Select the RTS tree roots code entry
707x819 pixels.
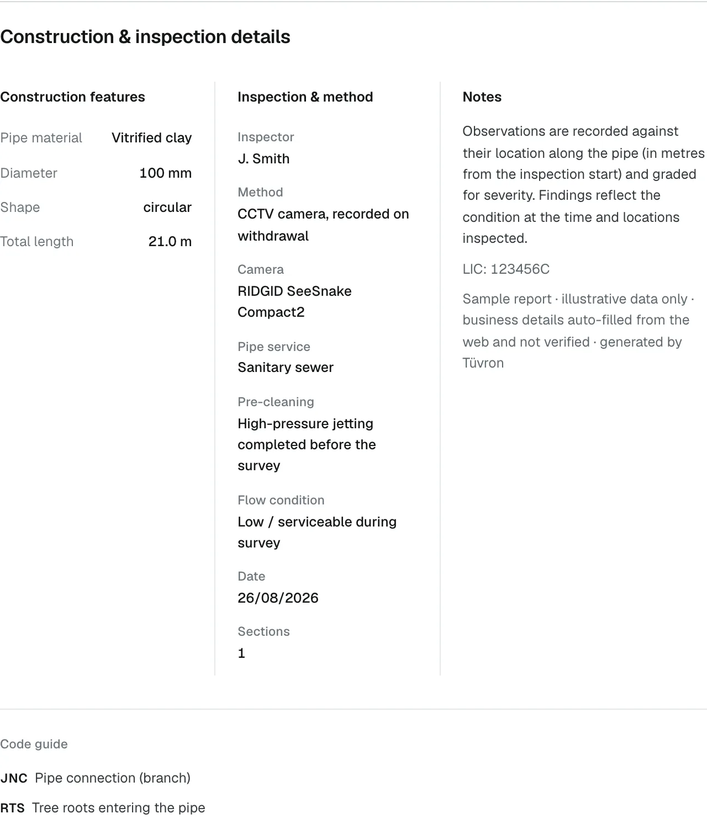(103, 808)
